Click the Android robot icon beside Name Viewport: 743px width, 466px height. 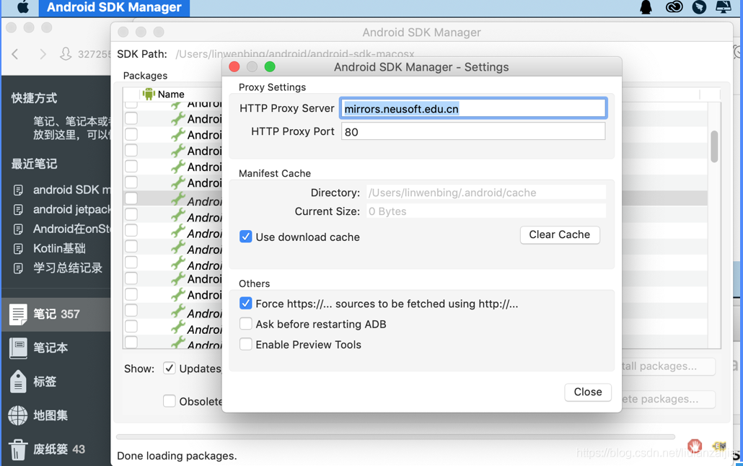(148, 94)
